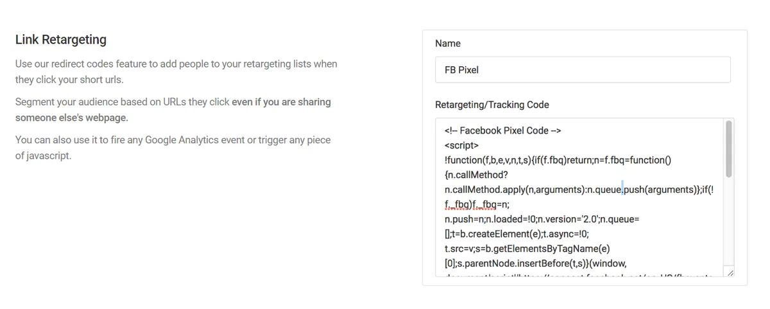Image resolution: width=770 pixels, height=309 pixels.
Task: Click the n.push=n;n.loaded=!0 code line
Action: [x=541, y=219]
